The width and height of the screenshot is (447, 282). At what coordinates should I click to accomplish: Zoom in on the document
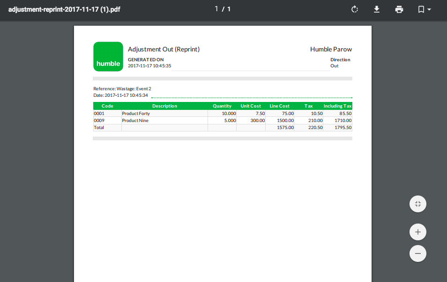(x=418, y=232)
